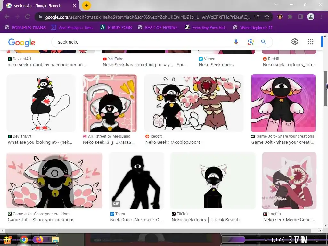
Task: Click the vertical scrollbar thumb
Action: [325, 88]
